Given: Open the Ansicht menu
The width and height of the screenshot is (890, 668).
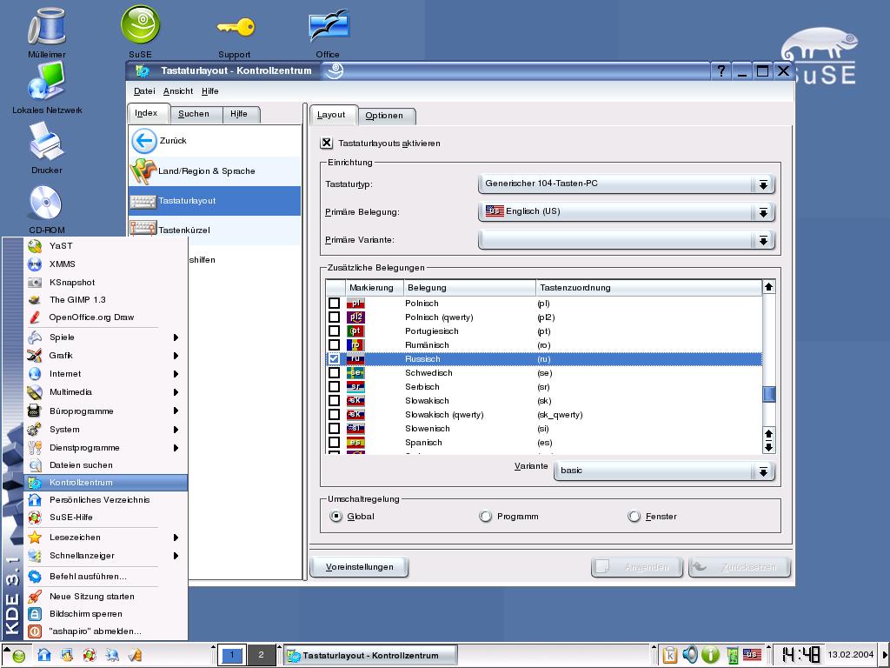Looking at the screenshot, I should [x=178, y=90].
